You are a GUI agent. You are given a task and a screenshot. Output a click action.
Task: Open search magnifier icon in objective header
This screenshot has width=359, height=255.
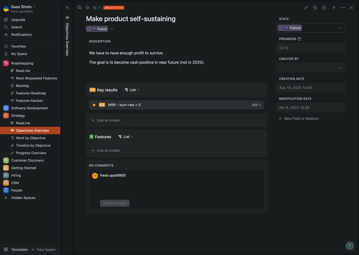pyautogui.click(x=79, y=7)
